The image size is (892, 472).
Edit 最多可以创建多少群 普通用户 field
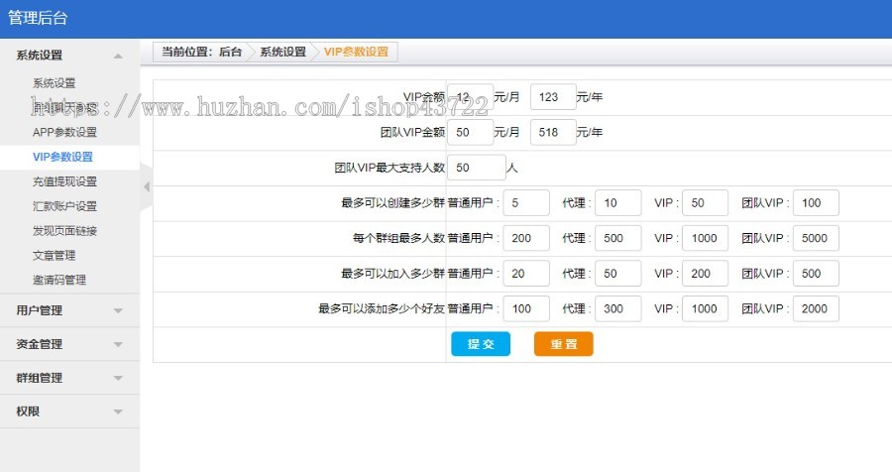point(526,202)
